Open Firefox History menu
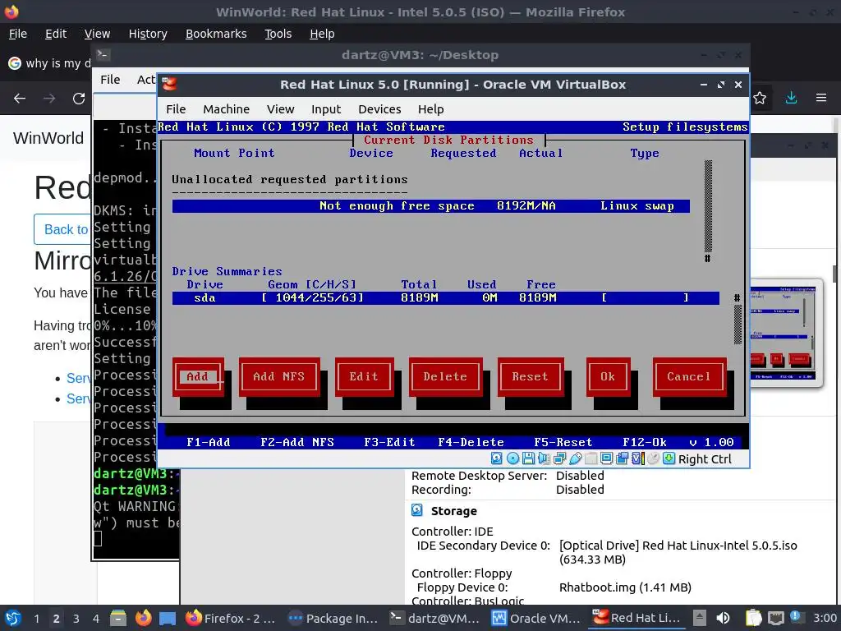The image size is (841, 631). coord(148,34)
